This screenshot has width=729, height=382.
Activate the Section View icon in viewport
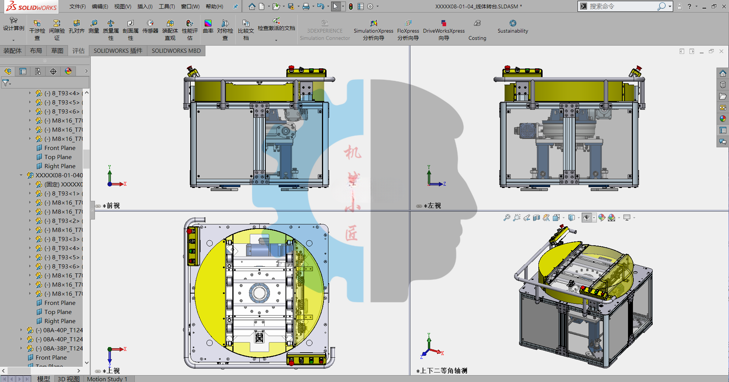(x=536, y=218)
